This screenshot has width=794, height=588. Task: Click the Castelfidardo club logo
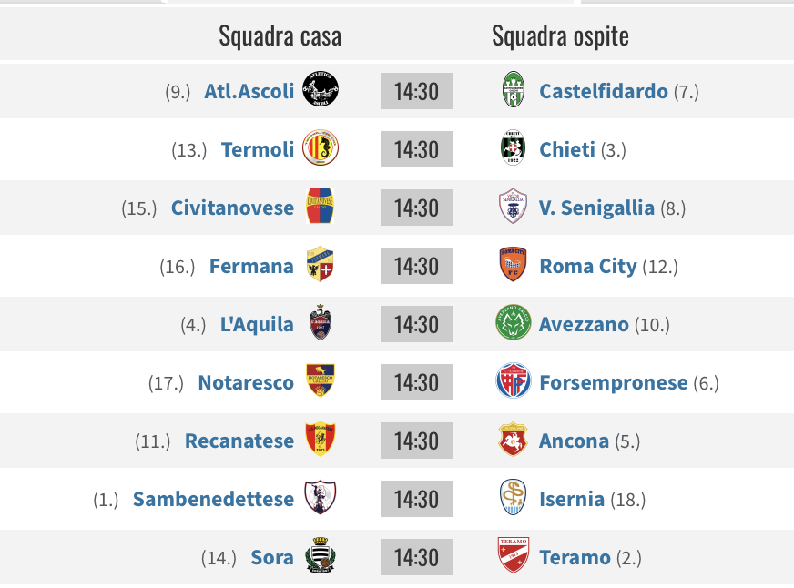pos(513,89)
